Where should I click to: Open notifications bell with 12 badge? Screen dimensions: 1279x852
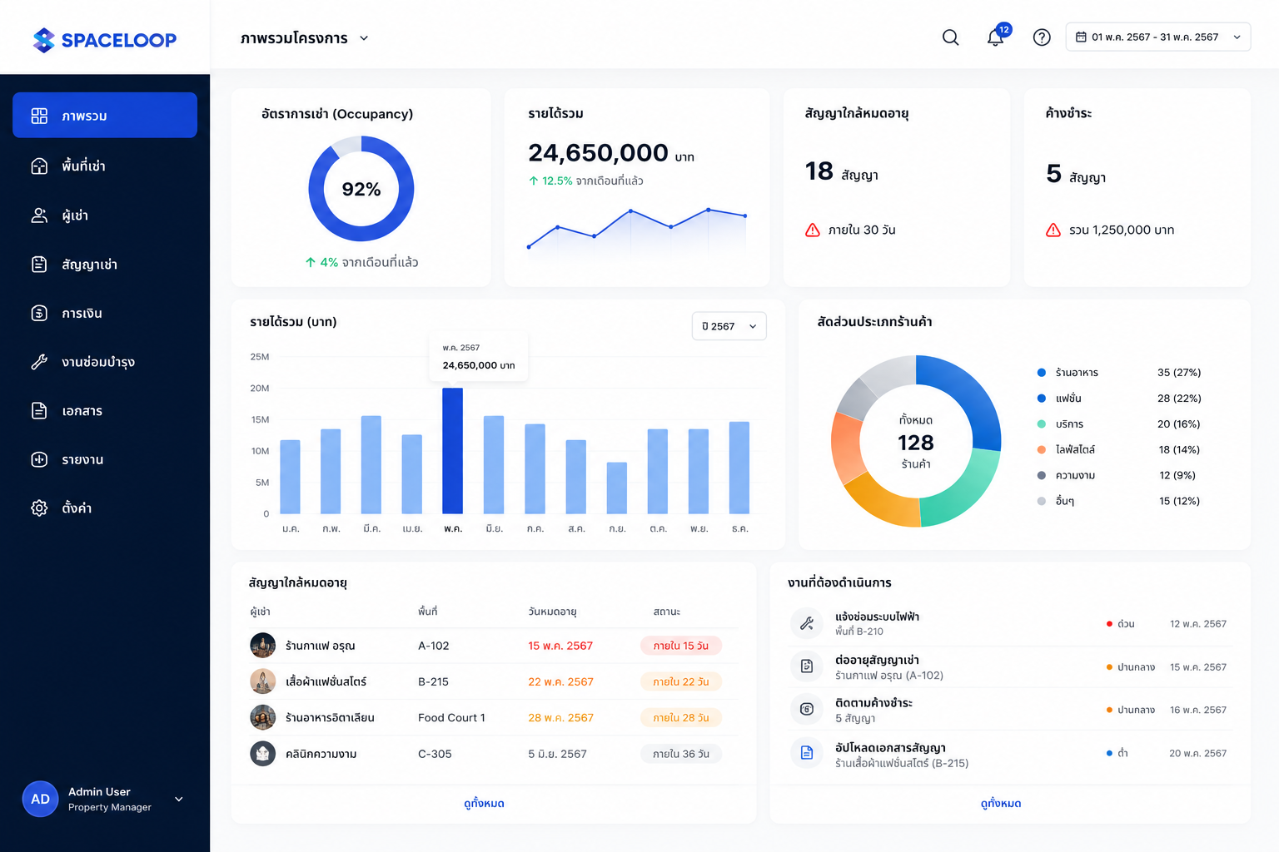[x=997, y=36]
